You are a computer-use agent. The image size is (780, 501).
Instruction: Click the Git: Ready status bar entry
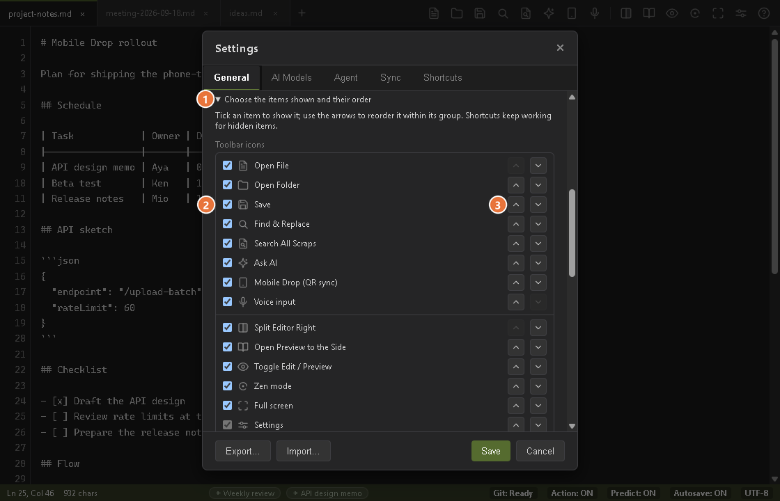click(513, 493)
